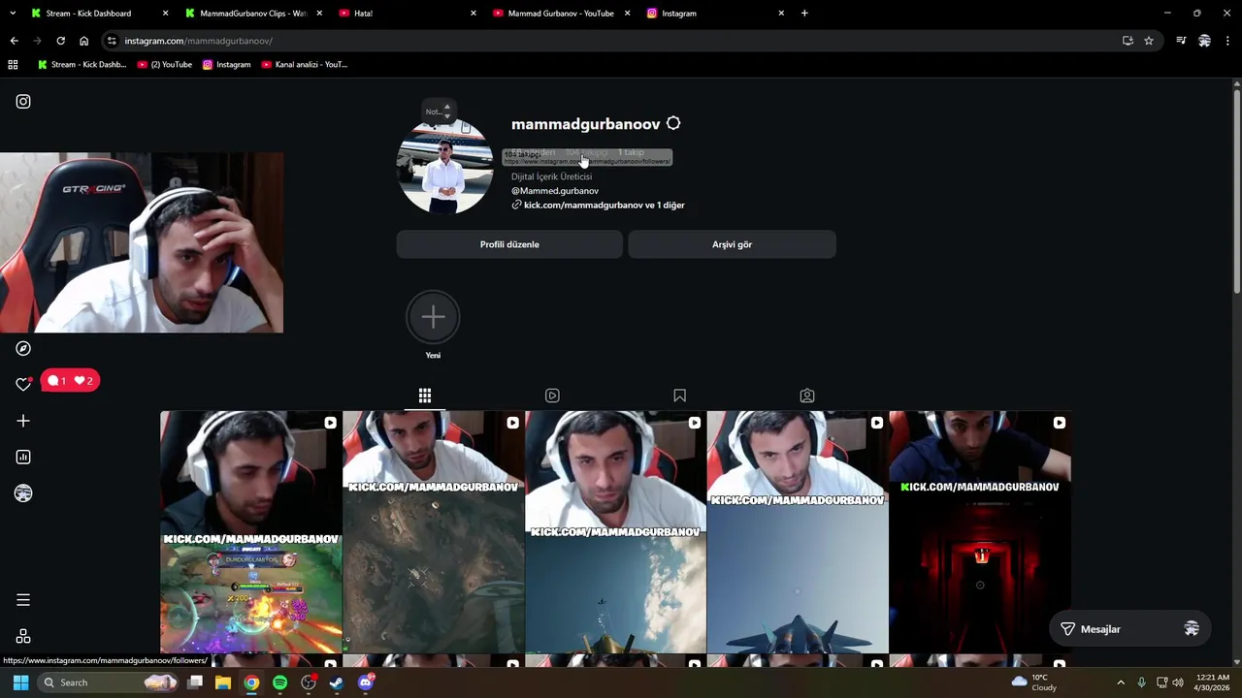Switch to the Tagged photos tab
The image size is (1242, 698).
[x=807, y=396]
